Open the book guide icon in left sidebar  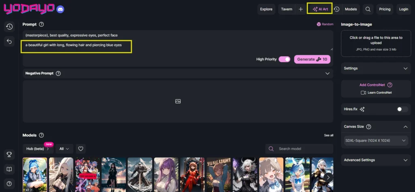tap(9, 169)
